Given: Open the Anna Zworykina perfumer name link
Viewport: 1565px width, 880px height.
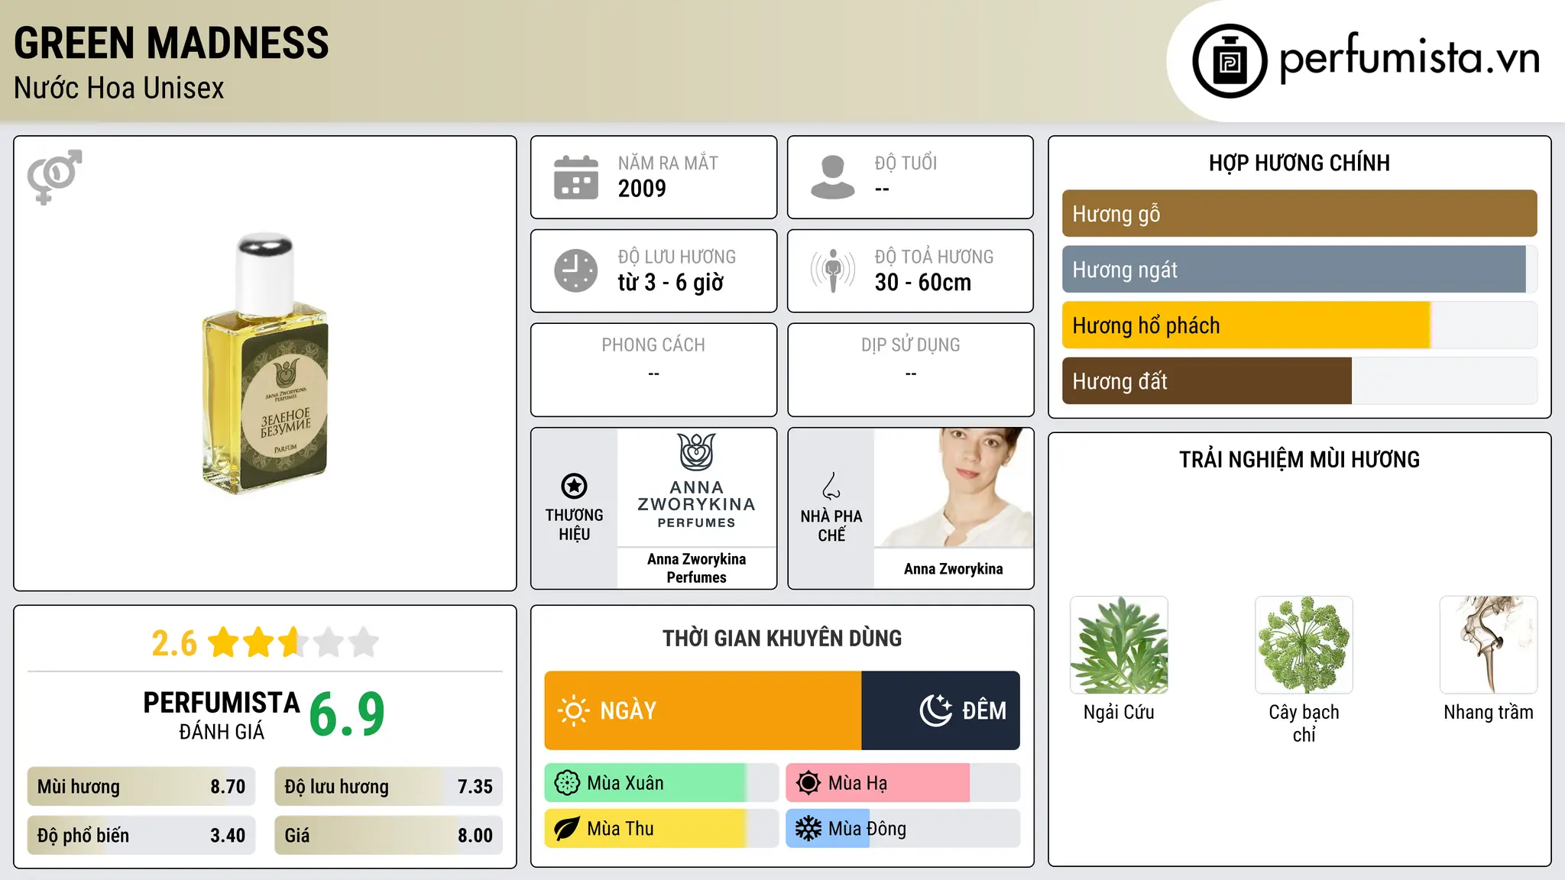Looking at the screenshot, I should point(953,569).
